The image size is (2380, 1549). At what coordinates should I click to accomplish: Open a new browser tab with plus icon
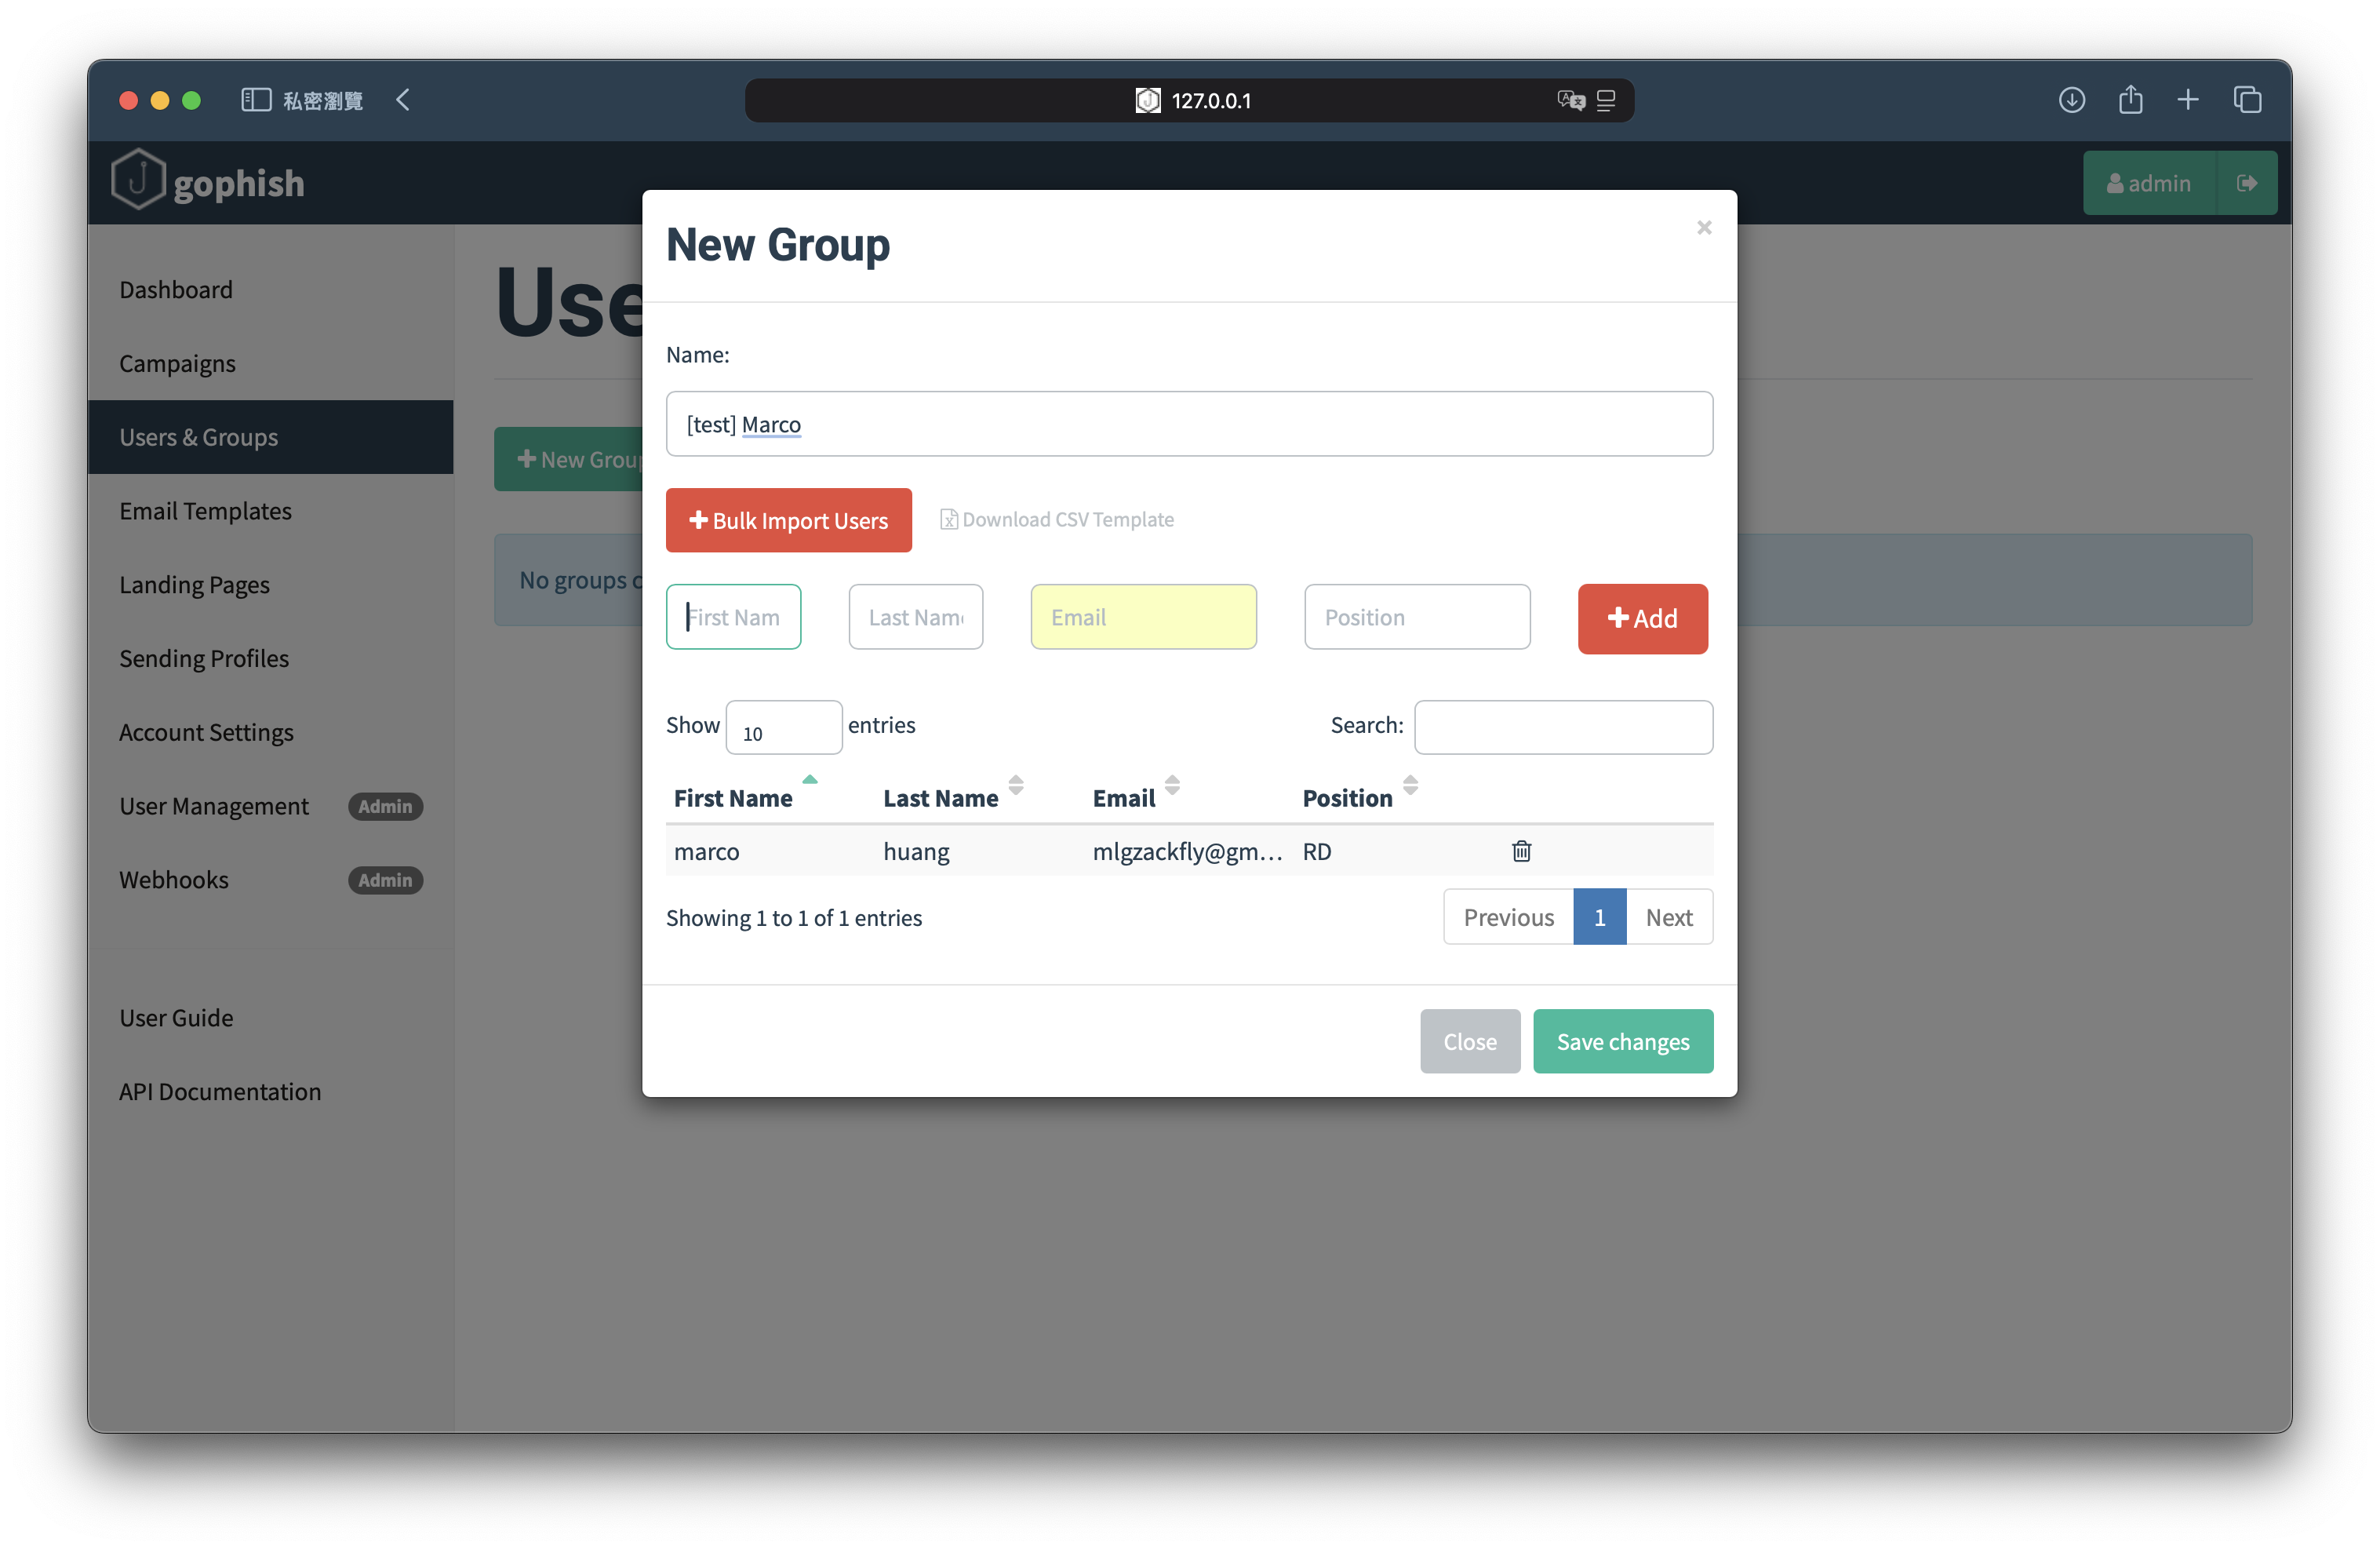(2188, 100)
